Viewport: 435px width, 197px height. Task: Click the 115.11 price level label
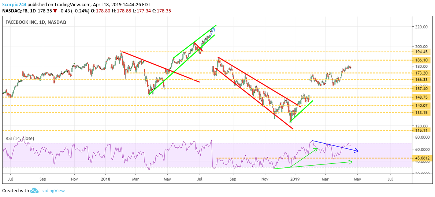tap(421, 130)
